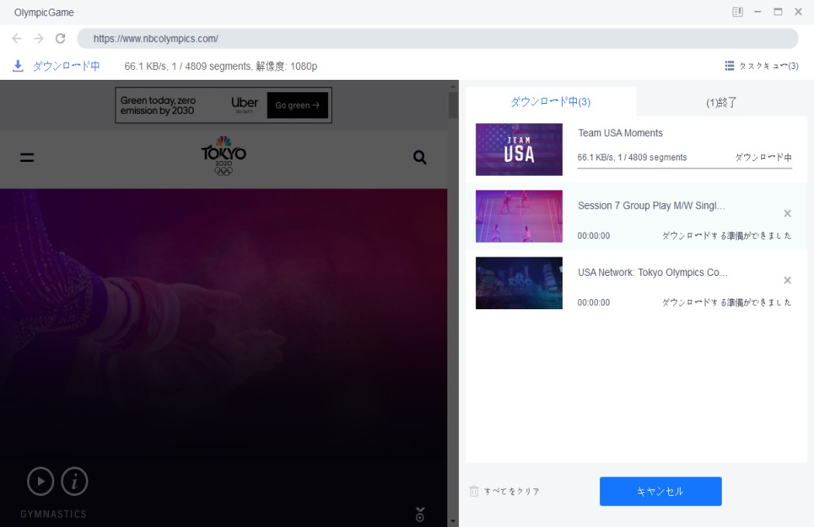Remove USA Network Tokyo Olympics download

click(x=787, y=280)
